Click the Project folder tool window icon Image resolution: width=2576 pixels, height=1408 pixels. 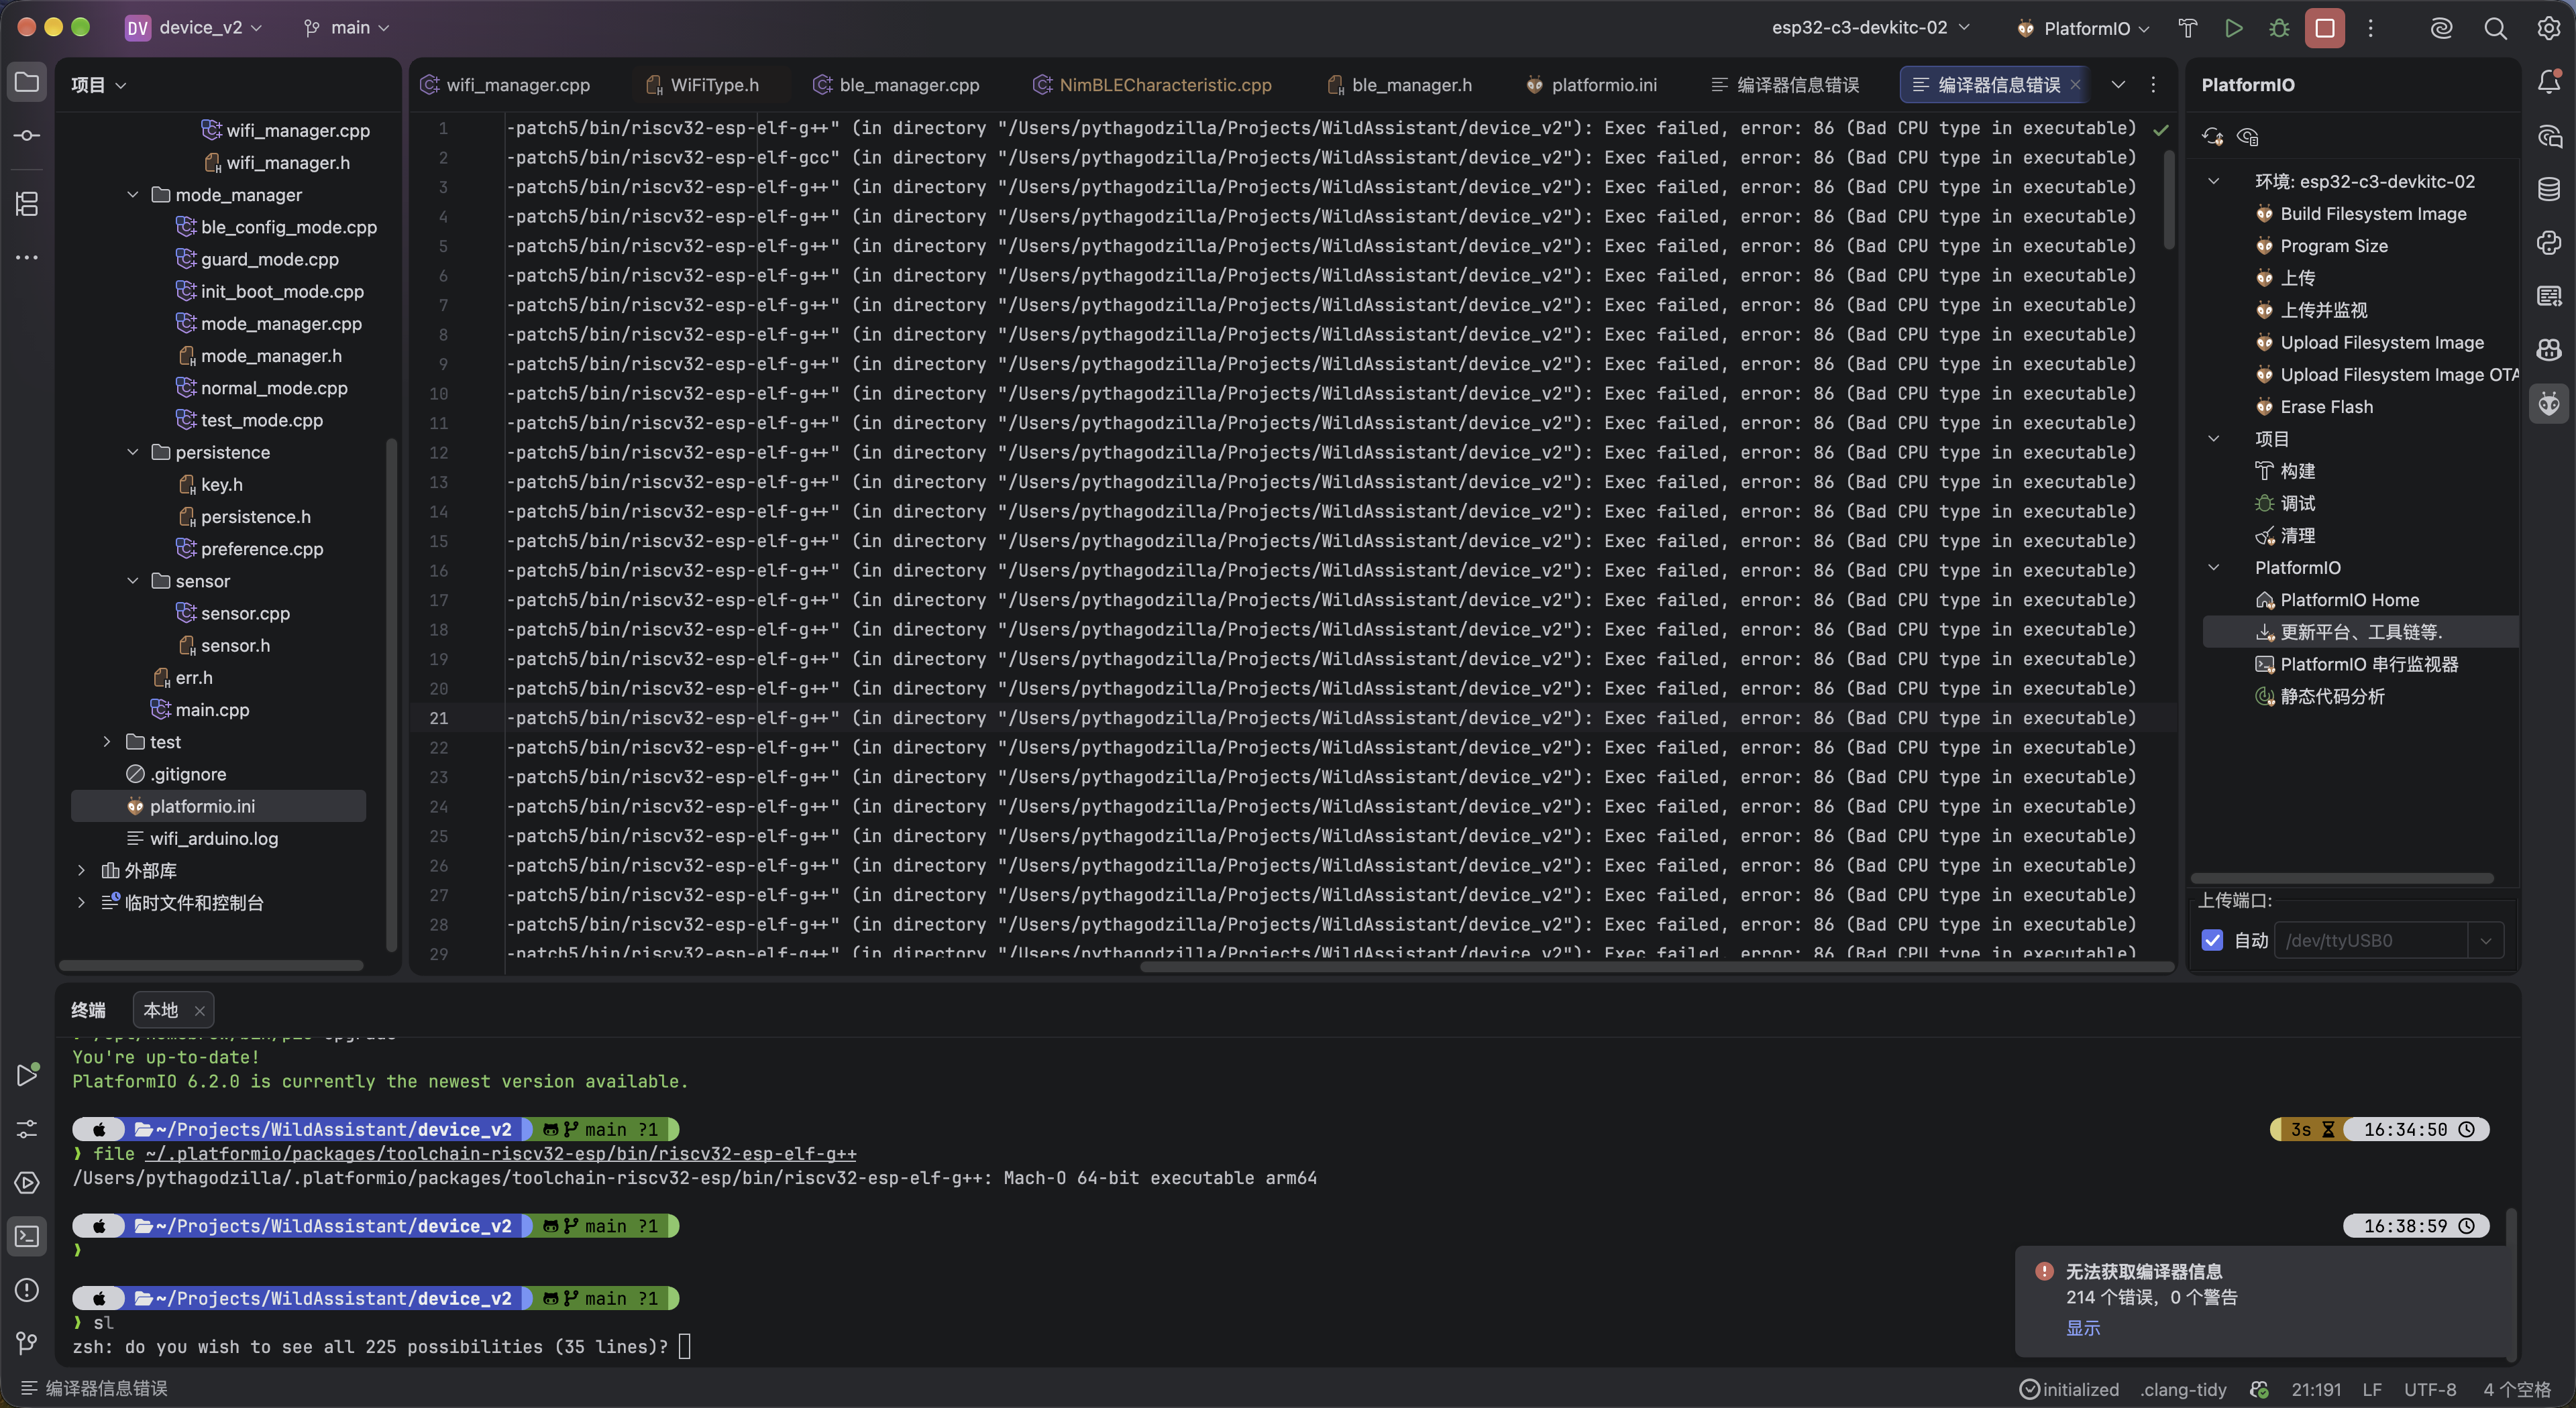pos(27,82)
